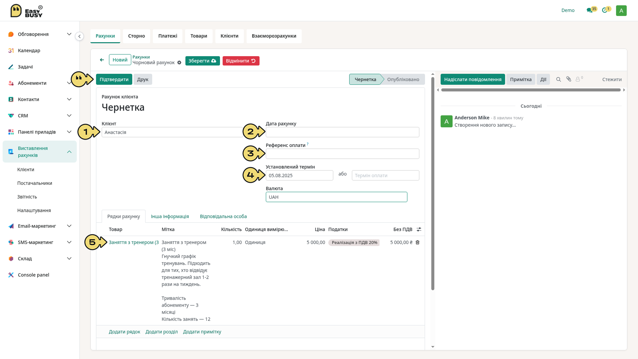The image size is (638, 359).
Task: Click the Контакти sidebar icon
Action: tap(11, 99)
